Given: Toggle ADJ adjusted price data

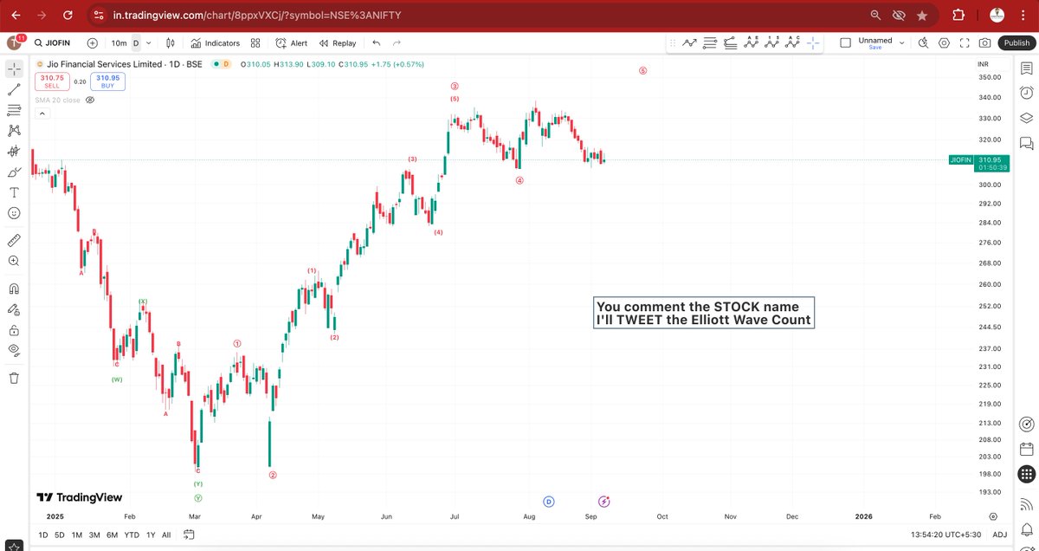Looking at the screenshot, I should 1000,535.
